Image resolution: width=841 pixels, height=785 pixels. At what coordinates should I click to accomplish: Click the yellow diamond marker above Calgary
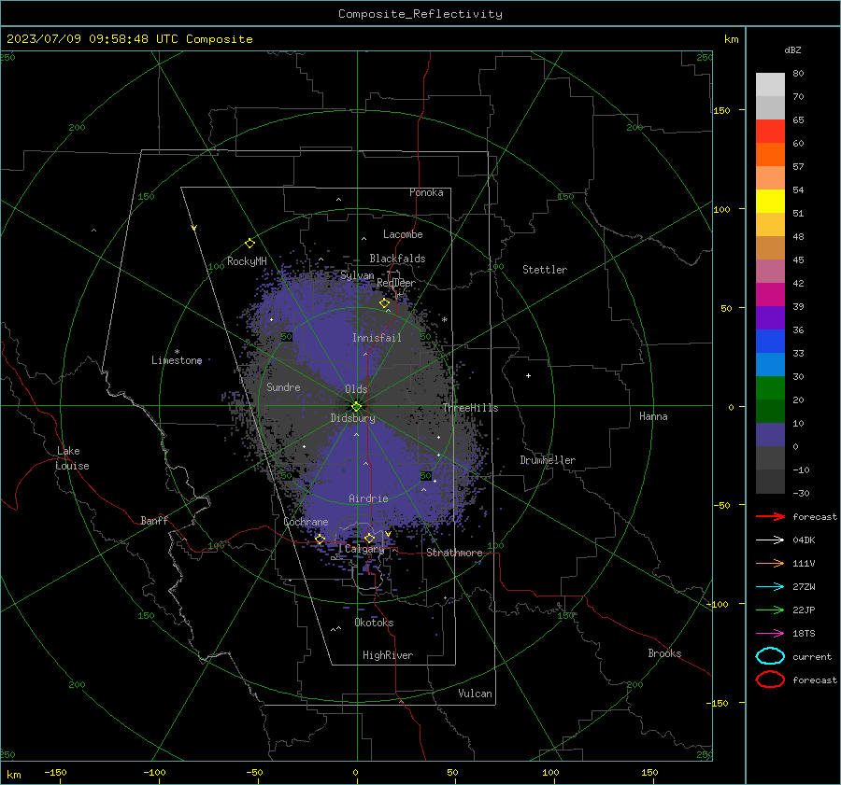click(x=369, y=538)
